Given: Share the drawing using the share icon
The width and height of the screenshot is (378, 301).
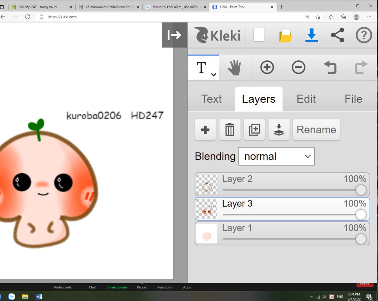Looking at the screenshot, I should (337, 35).
